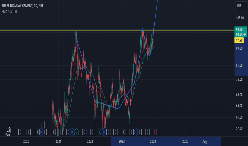This screenshot has width=248, height=146.
Task: Click the 65.00 price axis label
Action: (239, 106)
